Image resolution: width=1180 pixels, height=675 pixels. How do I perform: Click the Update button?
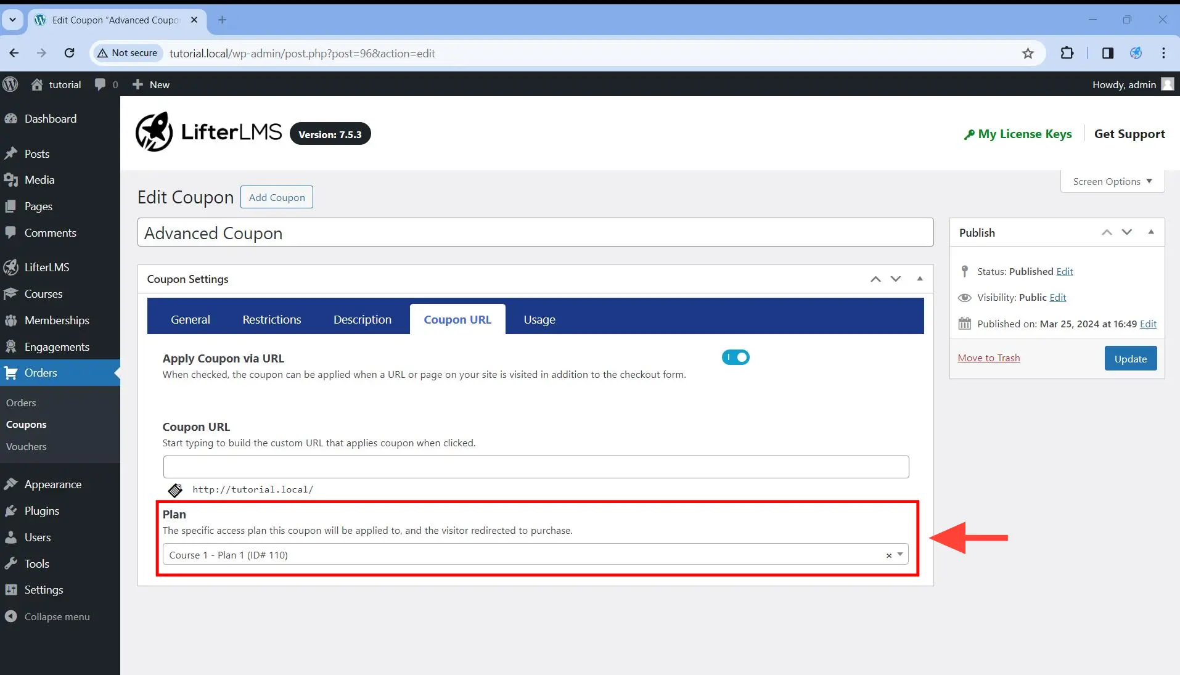point(1130,359)
